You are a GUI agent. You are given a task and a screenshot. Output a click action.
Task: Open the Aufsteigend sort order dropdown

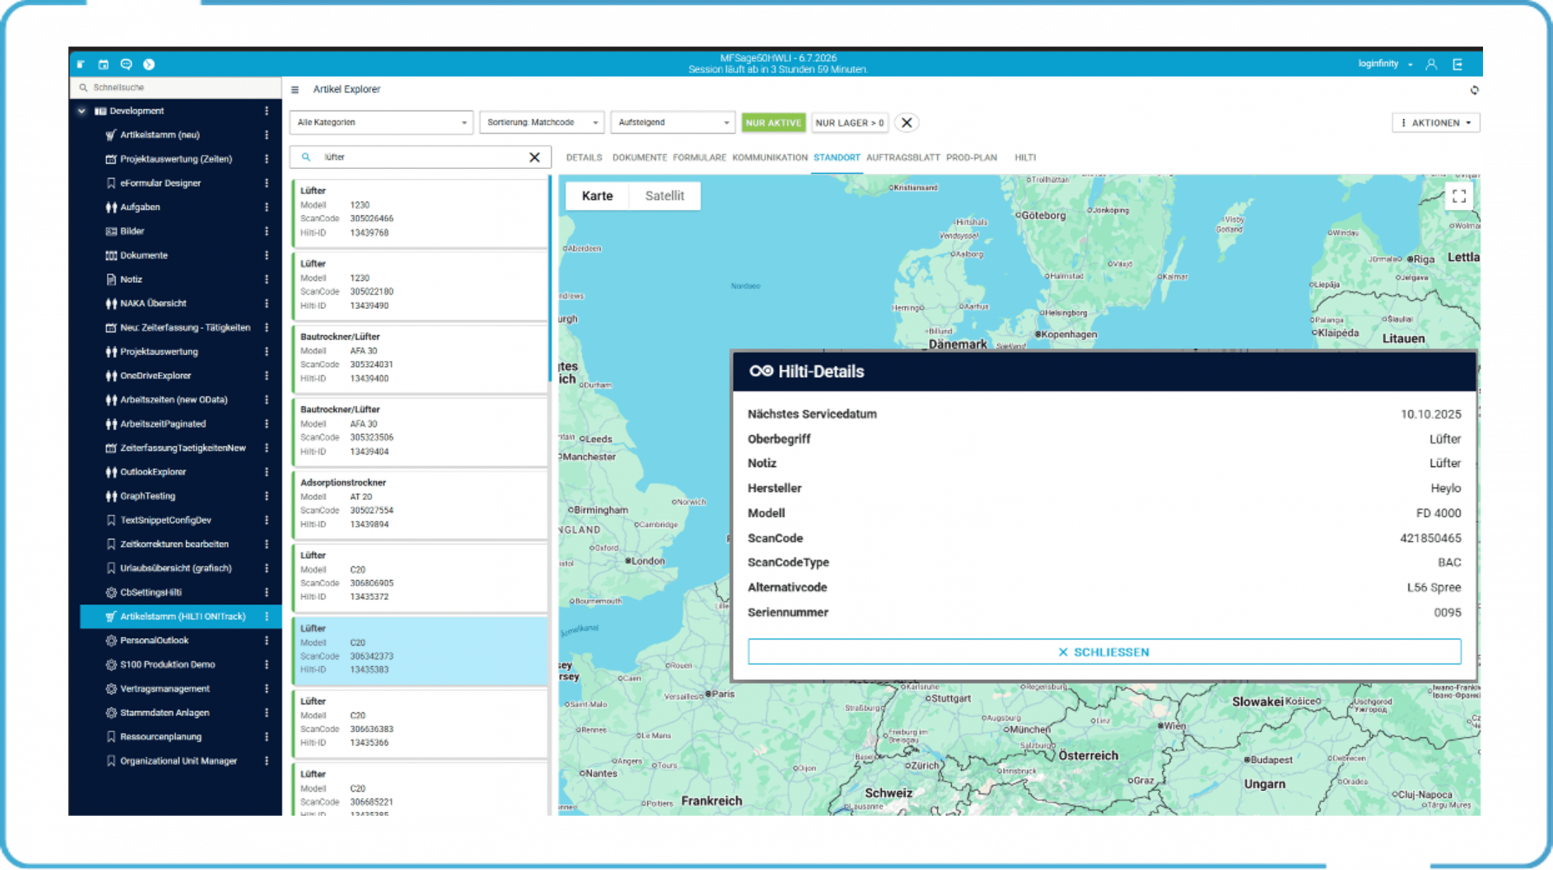pos(673,122)
